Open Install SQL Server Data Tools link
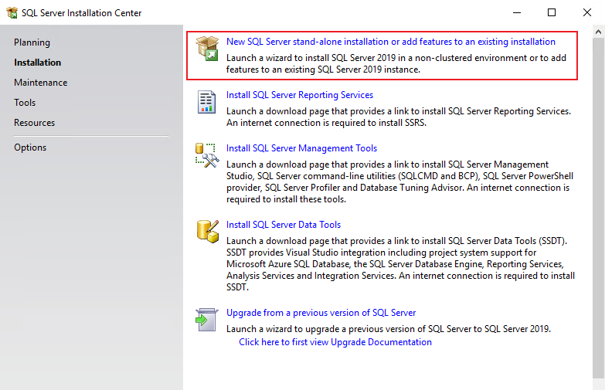Viewport: 605px width, 390px height. point(284,225)
